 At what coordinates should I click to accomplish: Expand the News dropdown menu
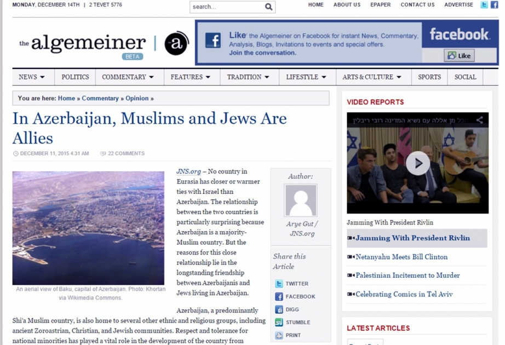[33, 77]
